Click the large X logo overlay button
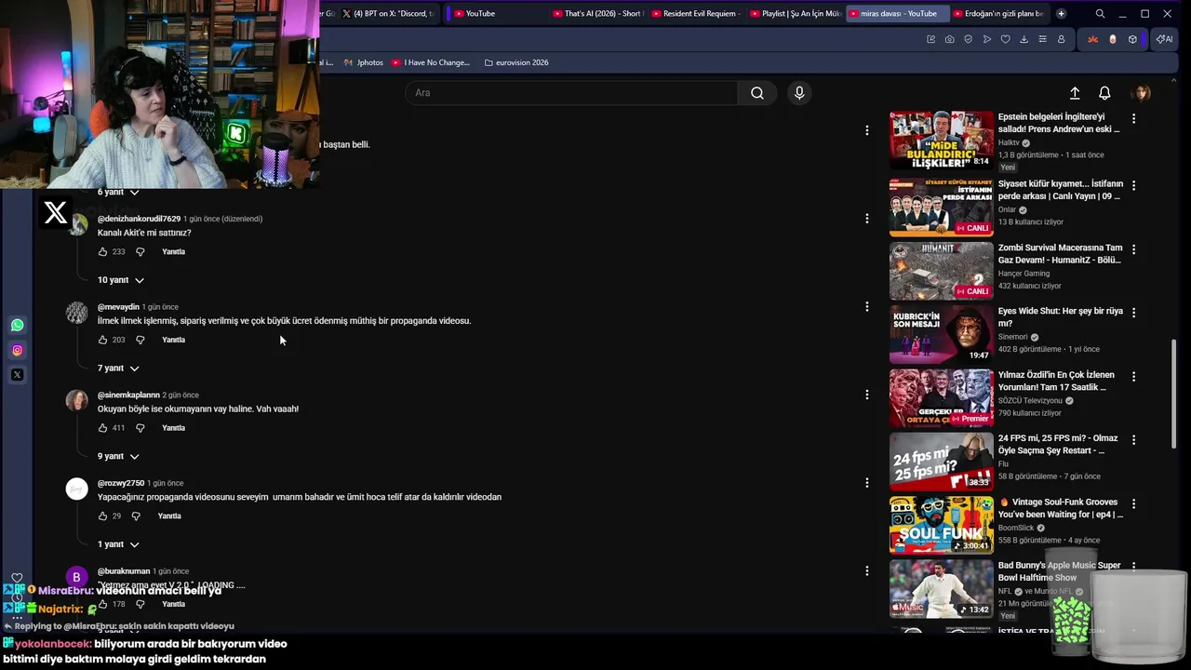Viewport: 1191px width, 670px height. (55, 213)
